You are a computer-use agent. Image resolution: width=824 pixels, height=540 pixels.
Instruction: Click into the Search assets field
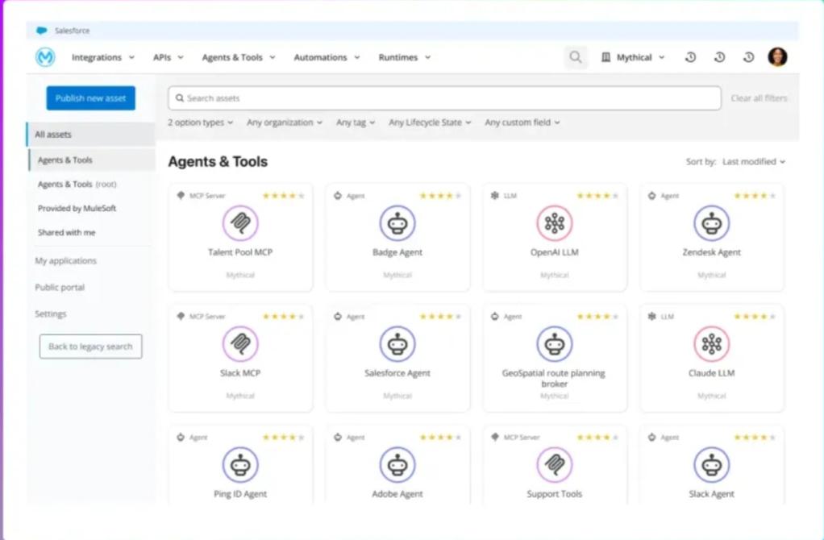(443, 98)
